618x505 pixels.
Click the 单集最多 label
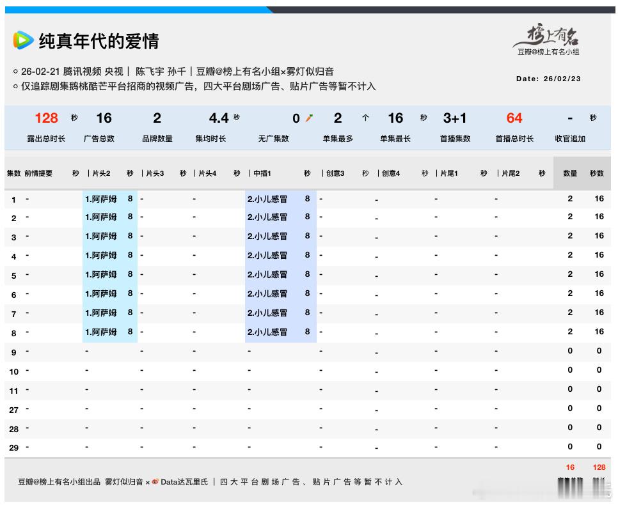[338, 139]
